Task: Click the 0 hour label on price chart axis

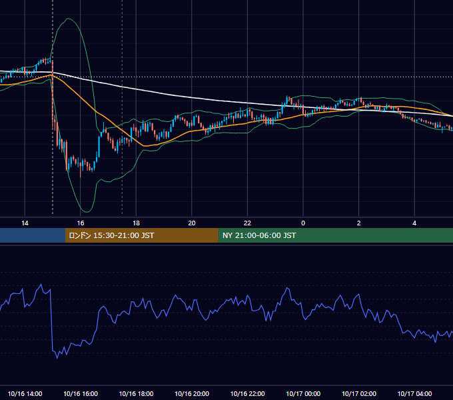Action: pyautogui.click(x=303, y=223)
